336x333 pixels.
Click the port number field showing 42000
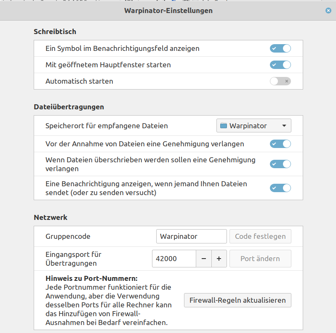pyautogui.click(x=174, y=259)
